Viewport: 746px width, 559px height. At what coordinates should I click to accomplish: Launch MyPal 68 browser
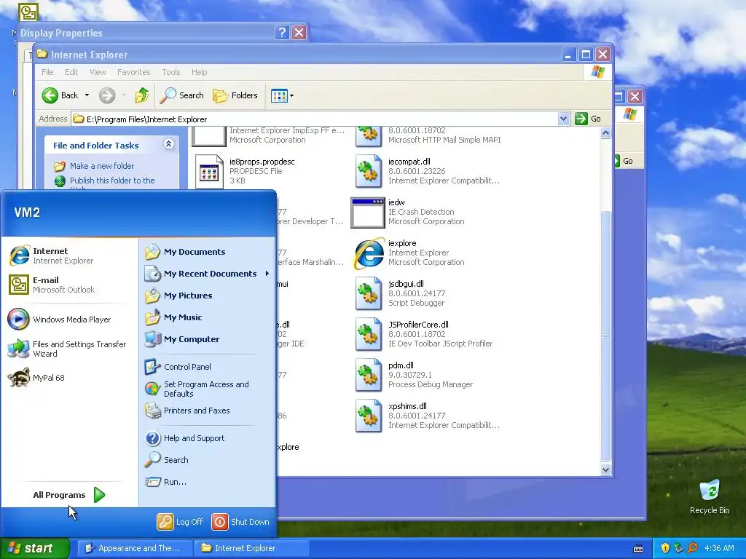36,378
